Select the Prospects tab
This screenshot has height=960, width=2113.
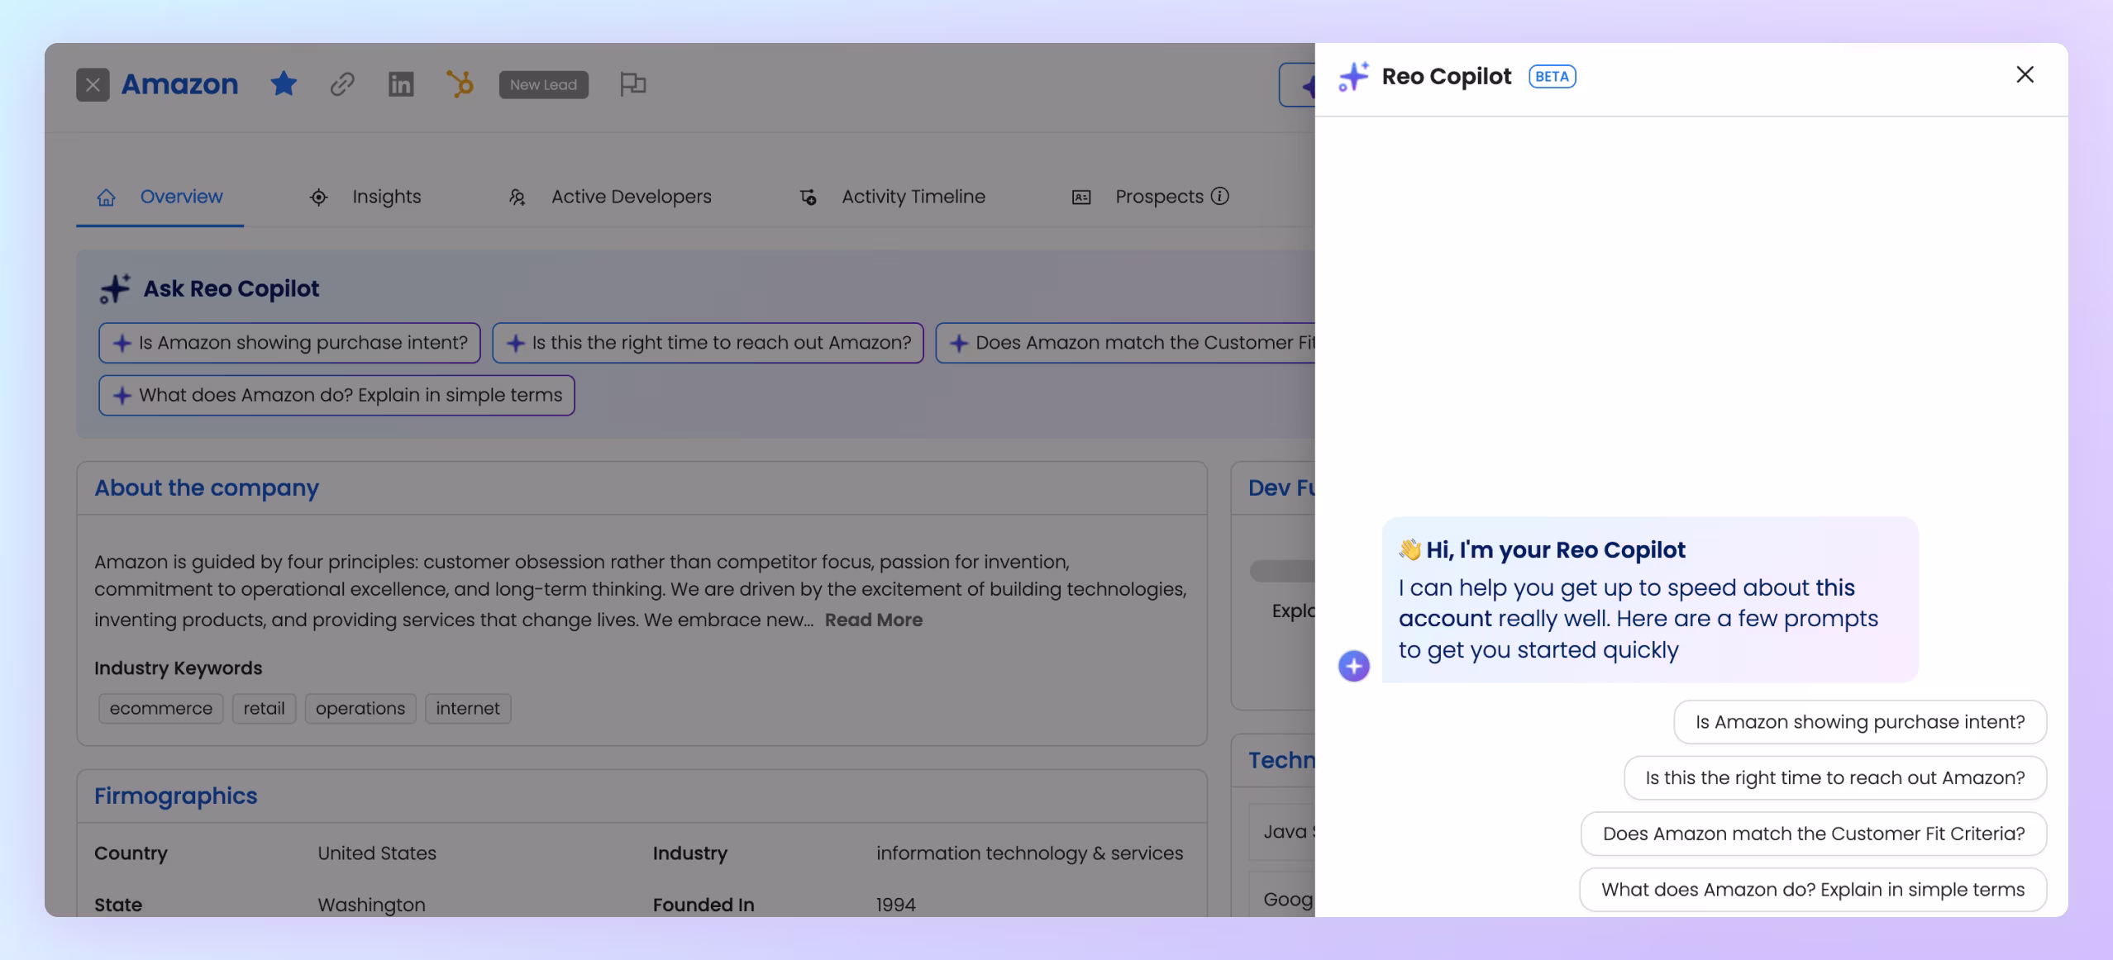(x=1158, y=197)
